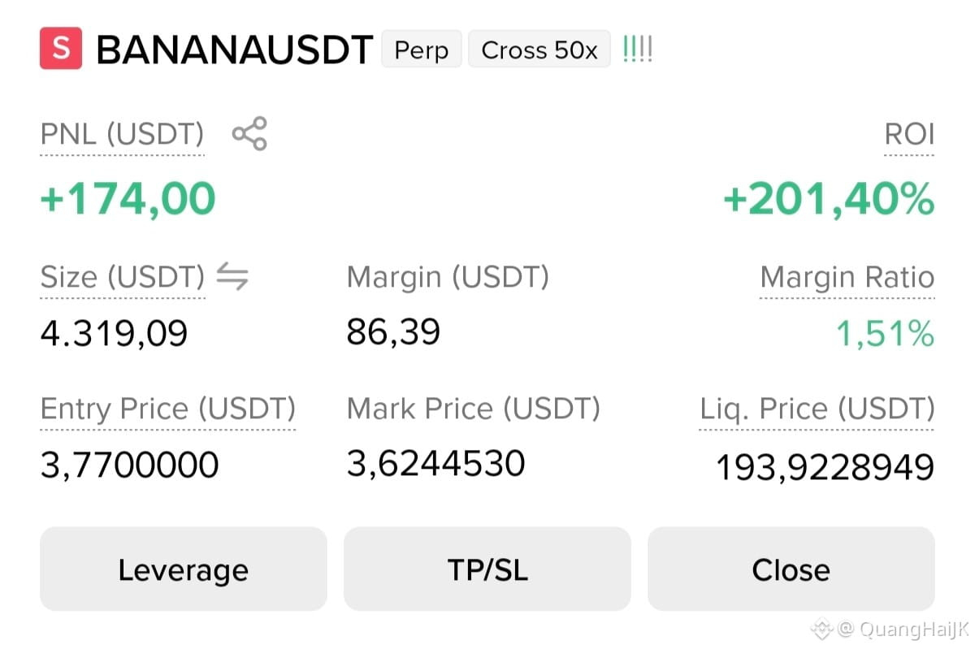Tap the green ADL indicator bars
975x649 pixels.
pyautogui.click(x=637, y=50)
